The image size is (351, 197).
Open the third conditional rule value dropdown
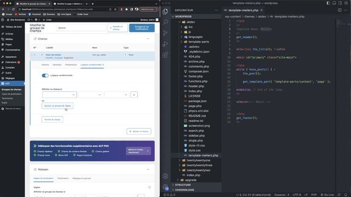point(117,95)
